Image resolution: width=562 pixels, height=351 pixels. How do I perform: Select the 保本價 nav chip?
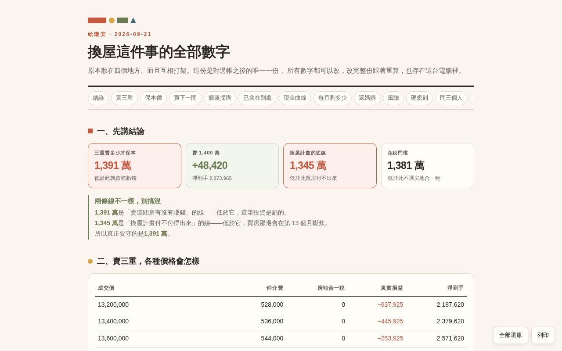pos(153,98)
